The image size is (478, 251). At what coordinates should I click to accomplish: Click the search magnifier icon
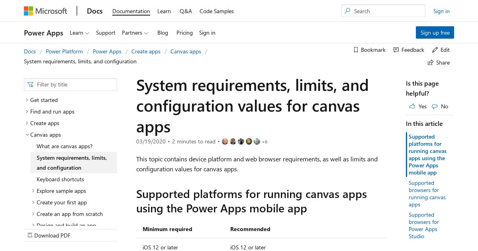(347, 11)
